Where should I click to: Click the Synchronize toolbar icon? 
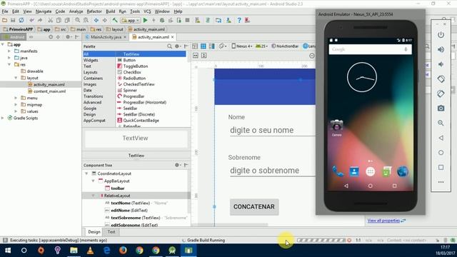[x=21, y=21]
